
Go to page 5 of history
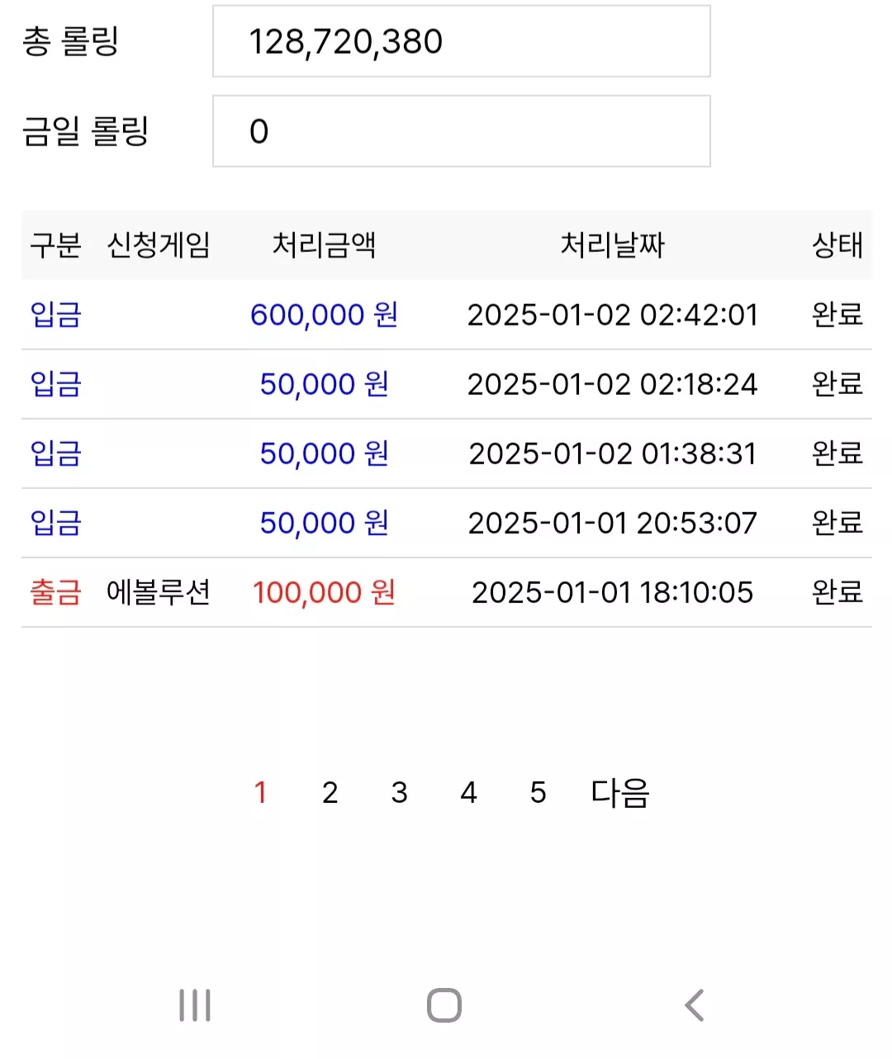coord(538,793)
